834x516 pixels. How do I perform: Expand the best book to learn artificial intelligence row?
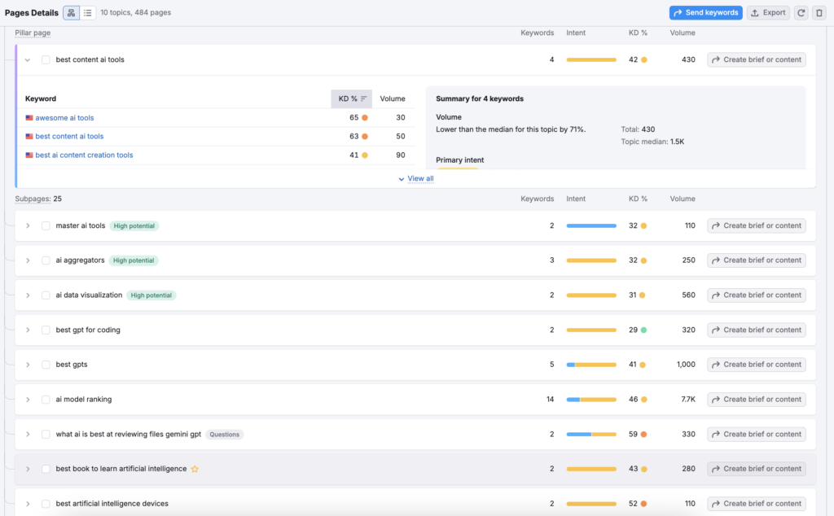(28, 469)
